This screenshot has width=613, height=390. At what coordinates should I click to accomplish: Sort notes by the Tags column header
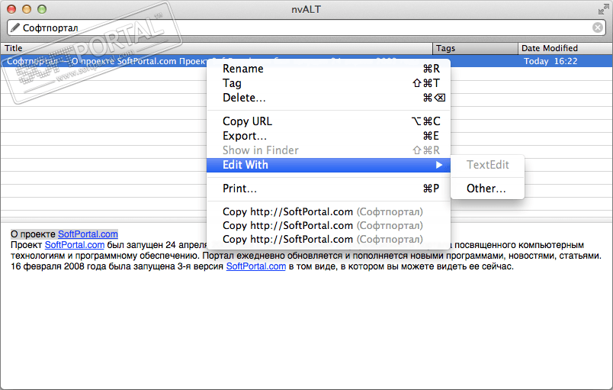tap(476, 48)
